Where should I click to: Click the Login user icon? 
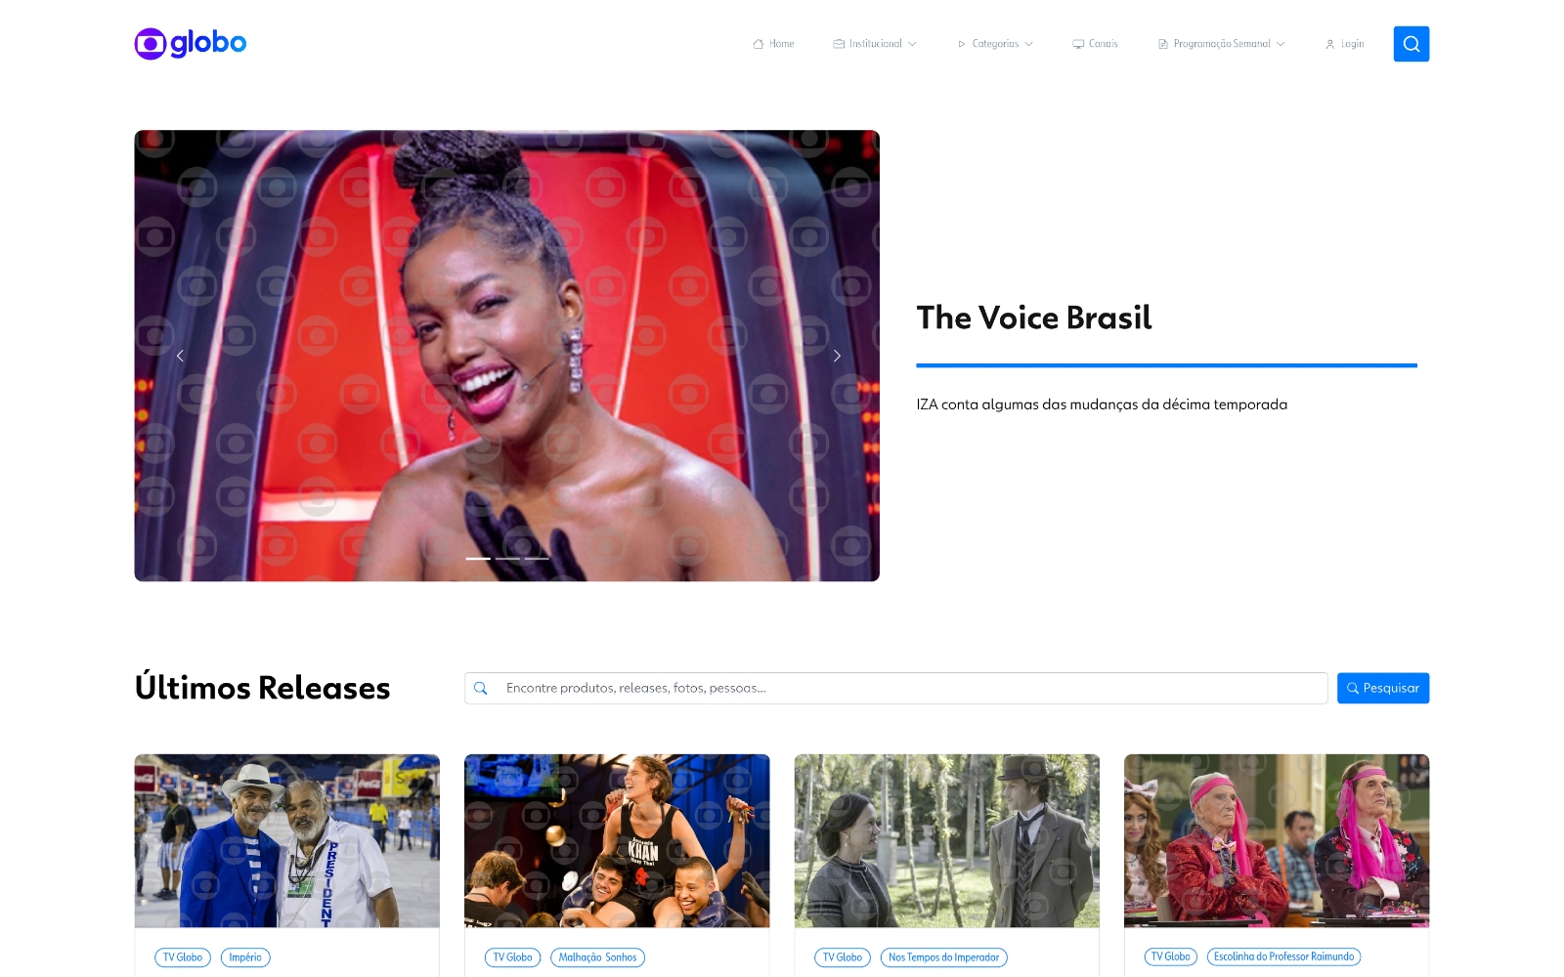(1329, 44)
